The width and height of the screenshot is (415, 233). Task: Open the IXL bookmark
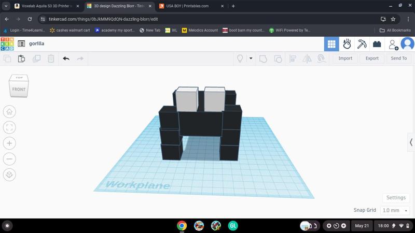coord(171,31)
